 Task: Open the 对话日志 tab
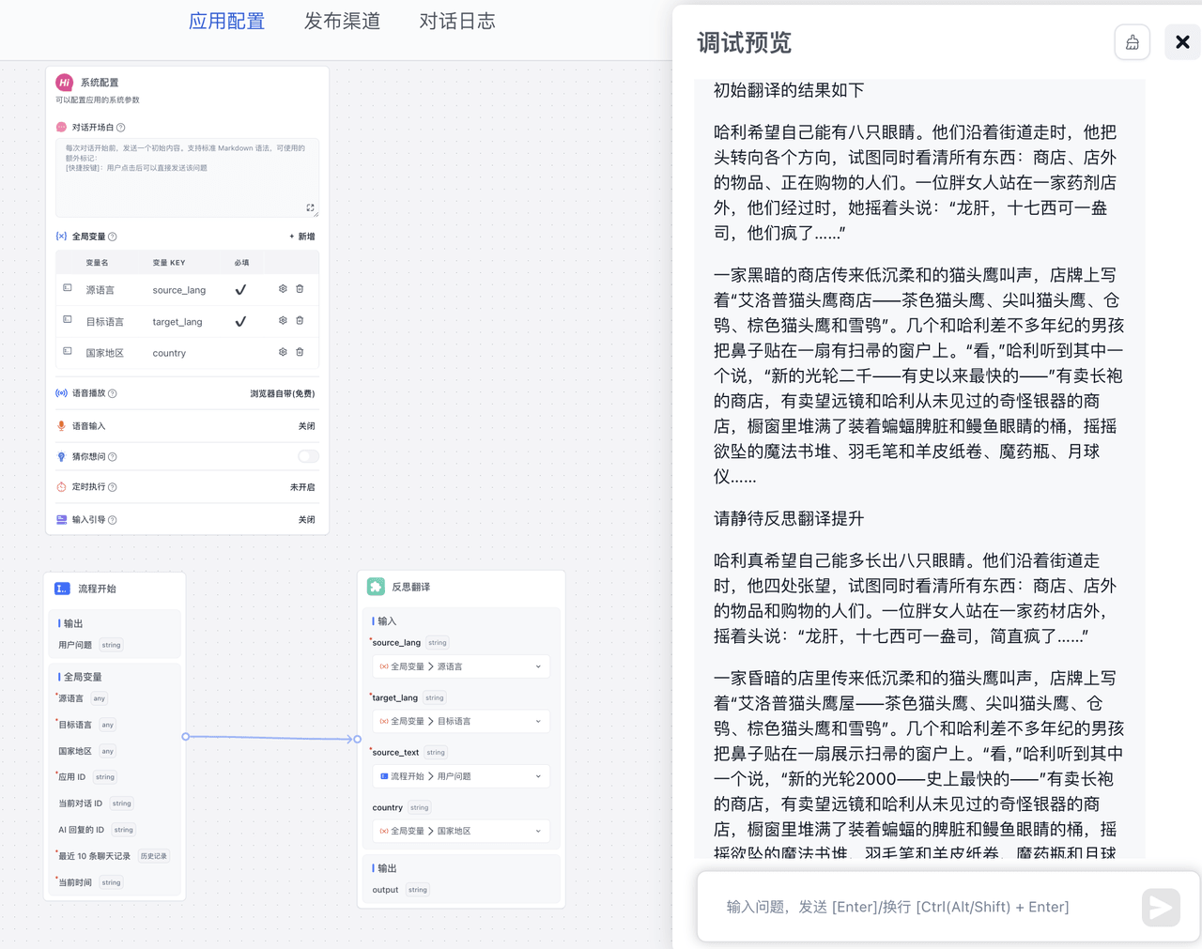pyautogui.click(x=456, y=22)
